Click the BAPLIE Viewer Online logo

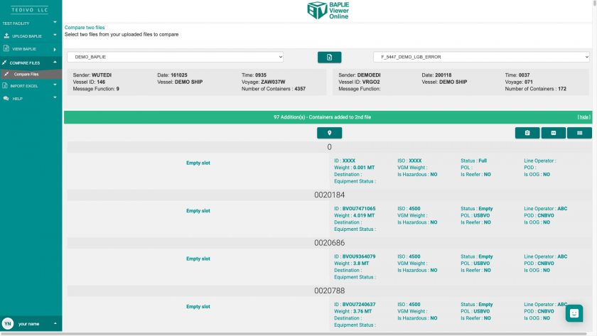328,10
